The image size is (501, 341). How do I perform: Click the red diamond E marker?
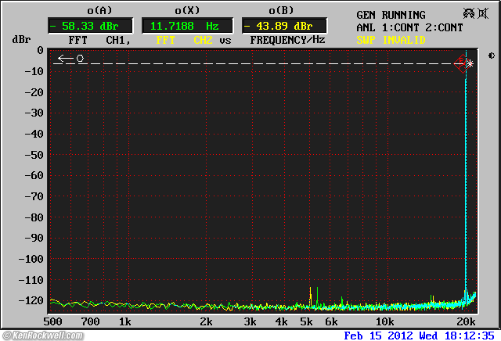click(x=461, y=63)
